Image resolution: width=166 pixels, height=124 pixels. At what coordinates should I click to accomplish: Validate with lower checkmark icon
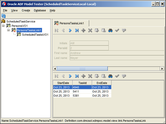(x=117, y=76)
